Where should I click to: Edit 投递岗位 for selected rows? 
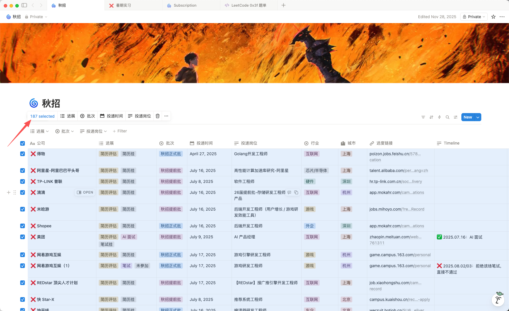(139, 116)
